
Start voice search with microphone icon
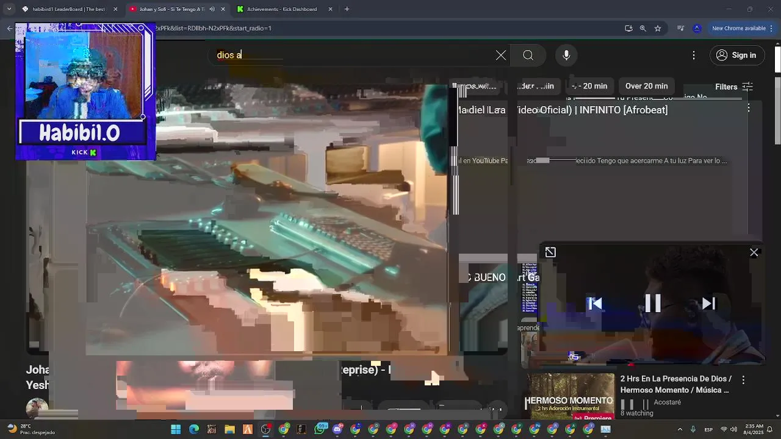pos(566,55)
